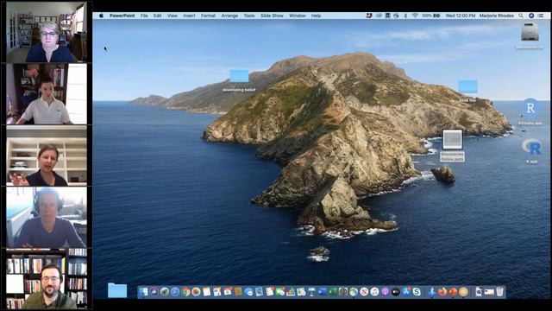Open Podcasts purple icon in Dock
552x311 pixels.
click(386, 292)
